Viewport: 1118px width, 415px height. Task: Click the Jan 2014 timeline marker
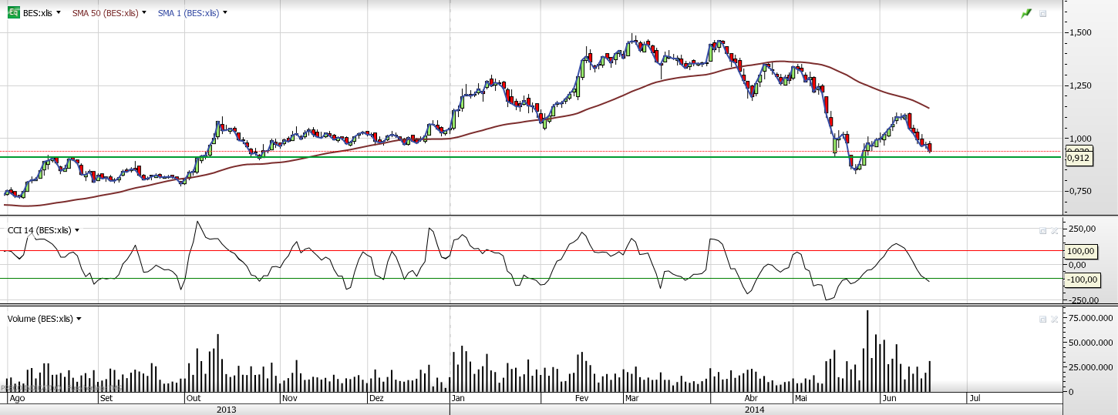coord(458,399)
